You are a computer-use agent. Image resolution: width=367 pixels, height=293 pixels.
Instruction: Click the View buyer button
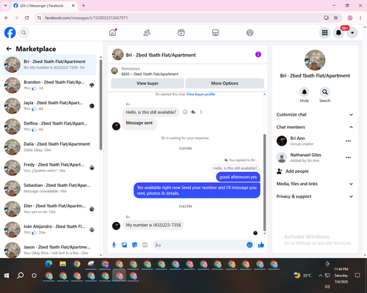[x=148, y=84]
